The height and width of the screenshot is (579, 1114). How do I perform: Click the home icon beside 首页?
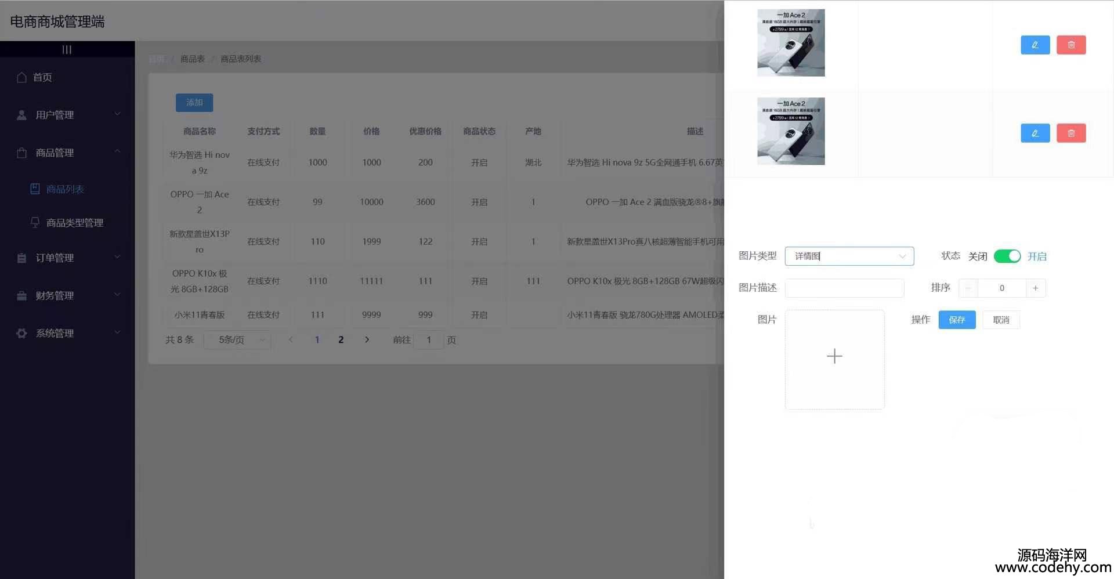click(21, 77)
